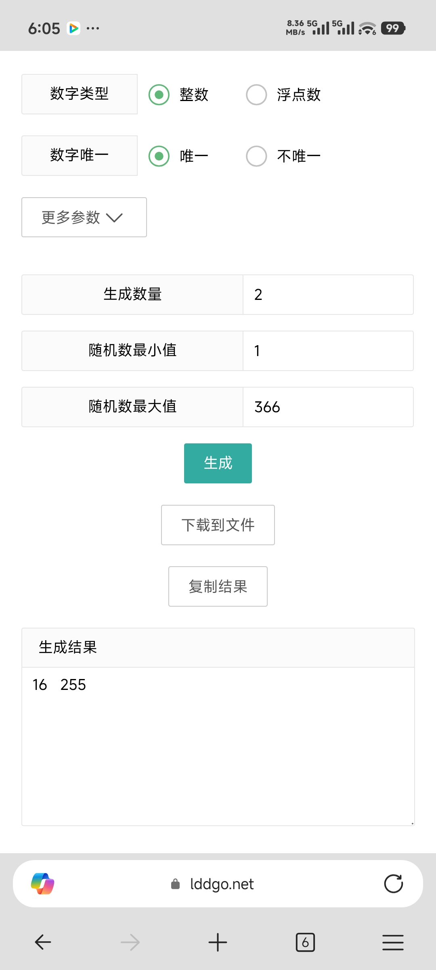Click the 下载到文件 button
Image resolution: width=436 pixels, height=970 pixels.
tap(218, 525)
